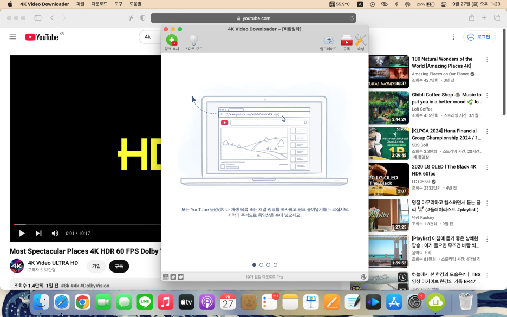Go back in Safari
Viewport: 507px width, 317px height.
pyautogui.click(x=52, y=18)
